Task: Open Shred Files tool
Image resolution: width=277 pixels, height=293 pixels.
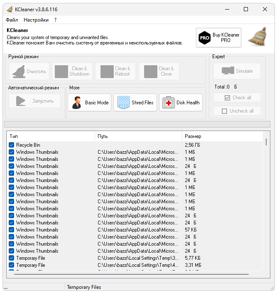Action: (135, 103)
